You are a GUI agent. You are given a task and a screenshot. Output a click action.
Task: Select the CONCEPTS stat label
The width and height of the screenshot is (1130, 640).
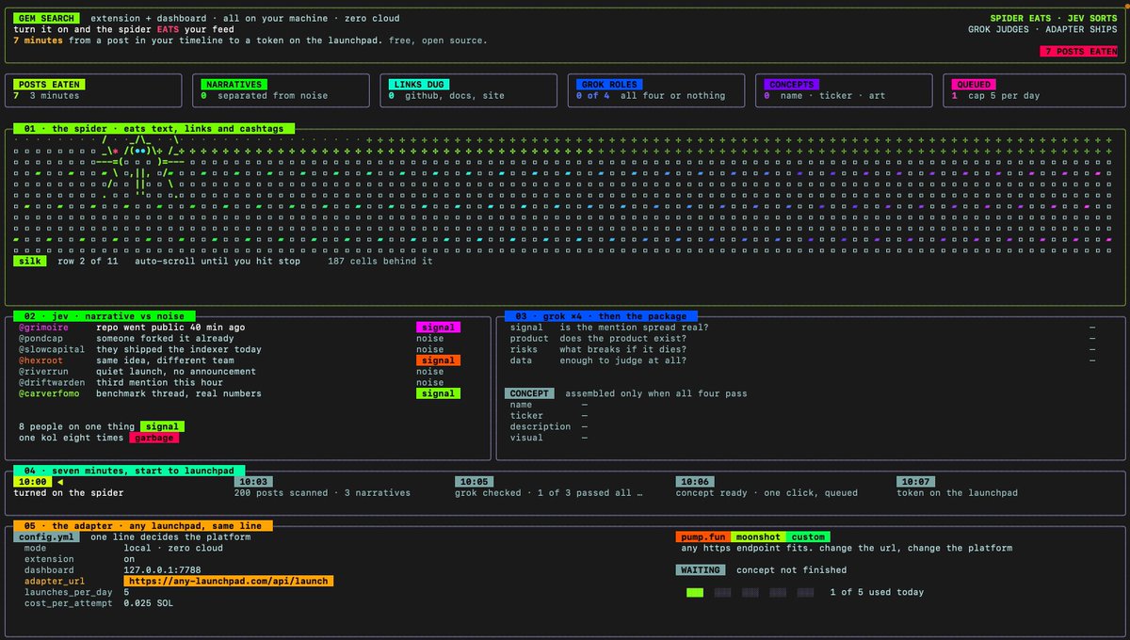[x=790, y=85]
